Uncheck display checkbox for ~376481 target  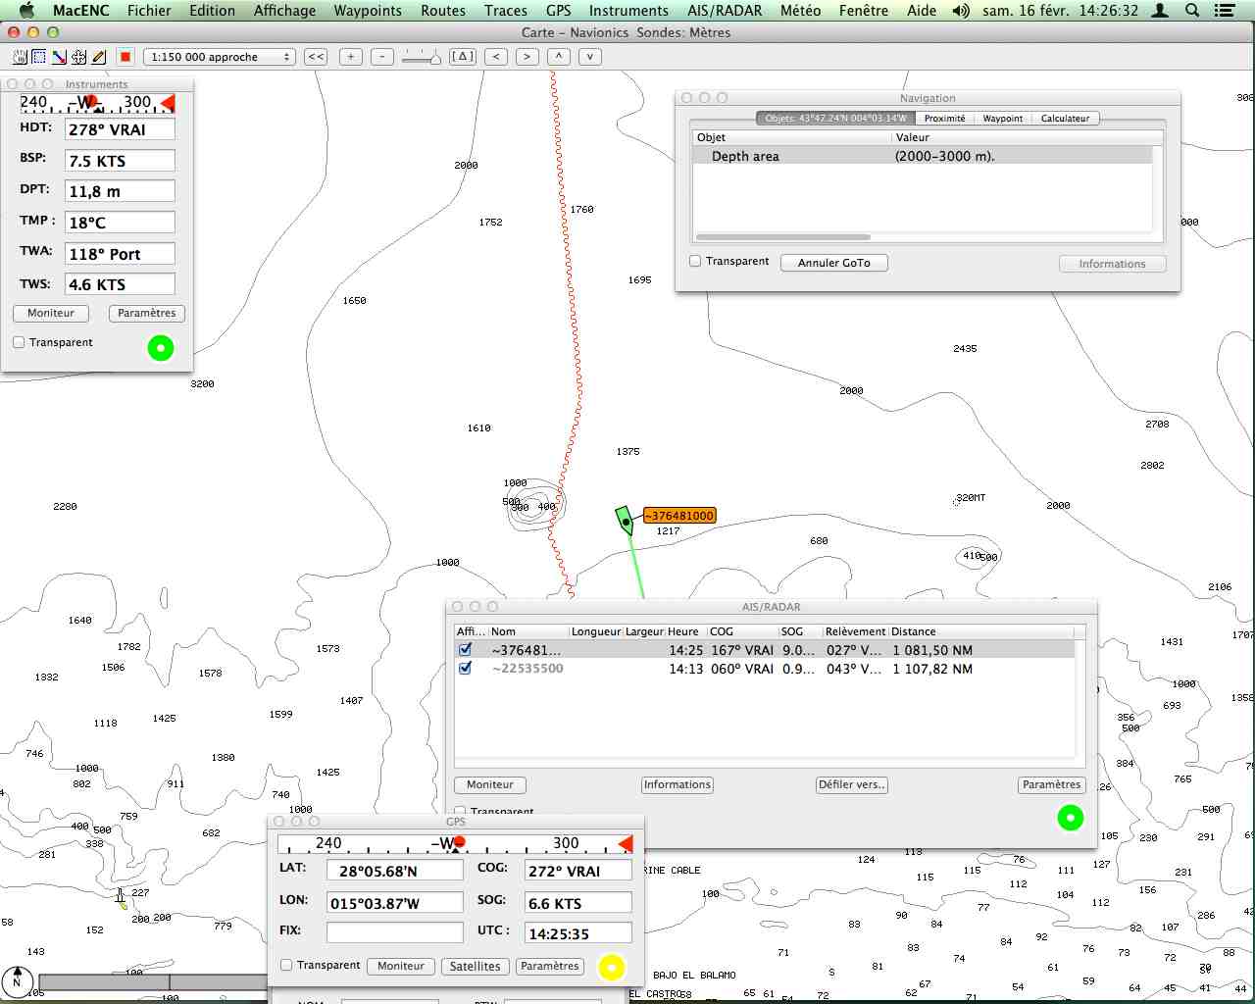466,649
